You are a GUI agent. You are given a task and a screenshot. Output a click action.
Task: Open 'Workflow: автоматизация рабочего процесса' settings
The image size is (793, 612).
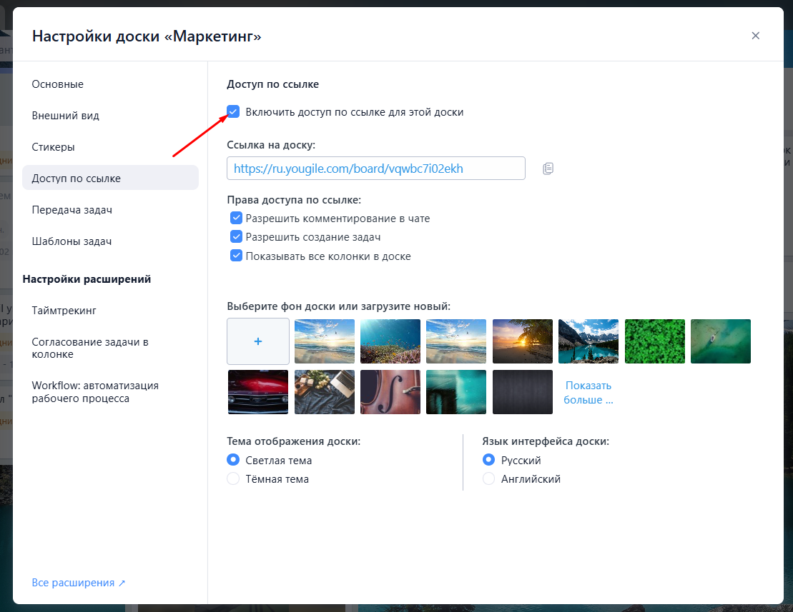110,392
